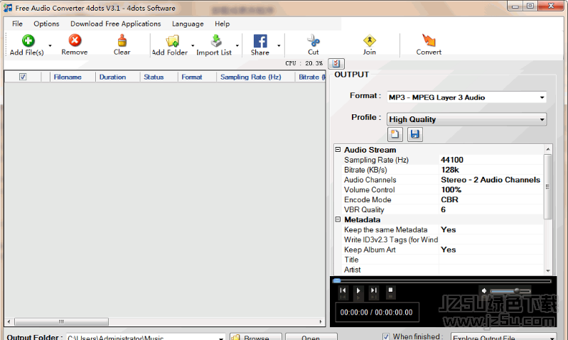Click the Cut scissors icon
Viewport: 568px width, 340px height.
click(314, 40)
